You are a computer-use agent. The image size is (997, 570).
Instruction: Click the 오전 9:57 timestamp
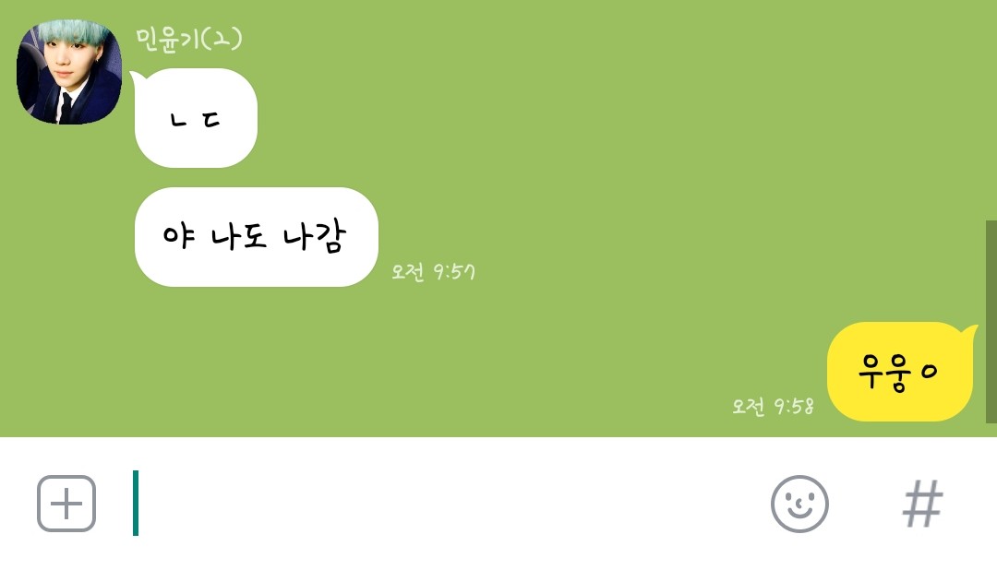[433, 272]
